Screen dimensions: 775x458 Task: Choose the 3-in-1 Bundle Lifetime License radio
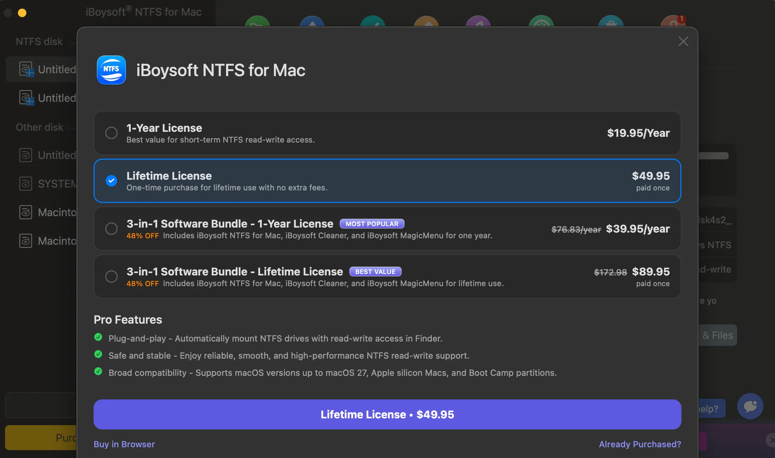point(111,277)
